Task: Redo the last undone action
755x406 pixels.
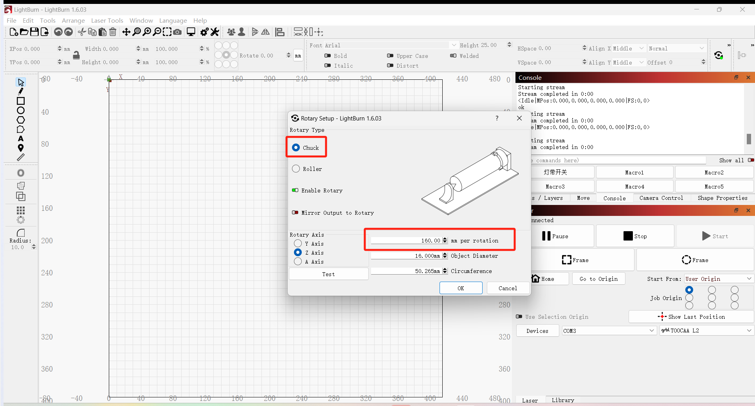Action: coord(68,32)
